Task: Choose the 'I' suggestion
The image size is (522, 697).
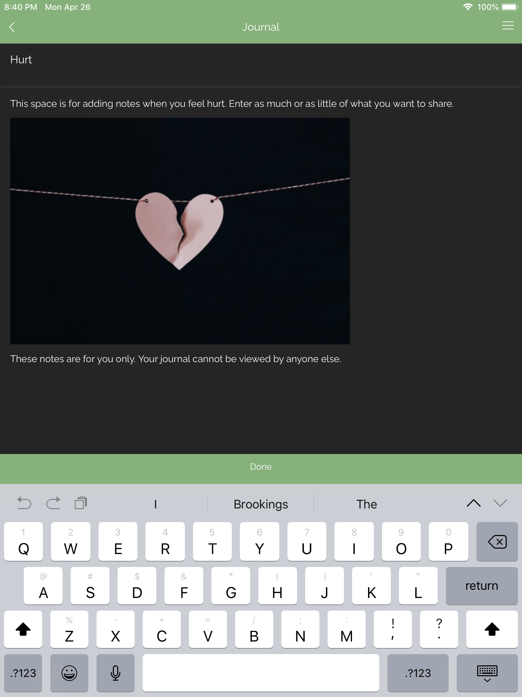Action: pyautogui.click(x=155, y=504)
